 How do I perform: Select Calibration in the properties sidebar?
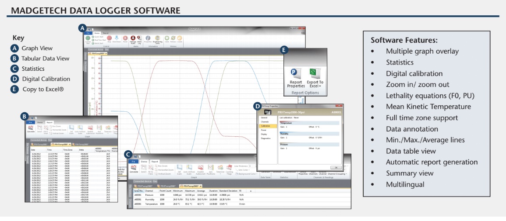tap(266, 125)
